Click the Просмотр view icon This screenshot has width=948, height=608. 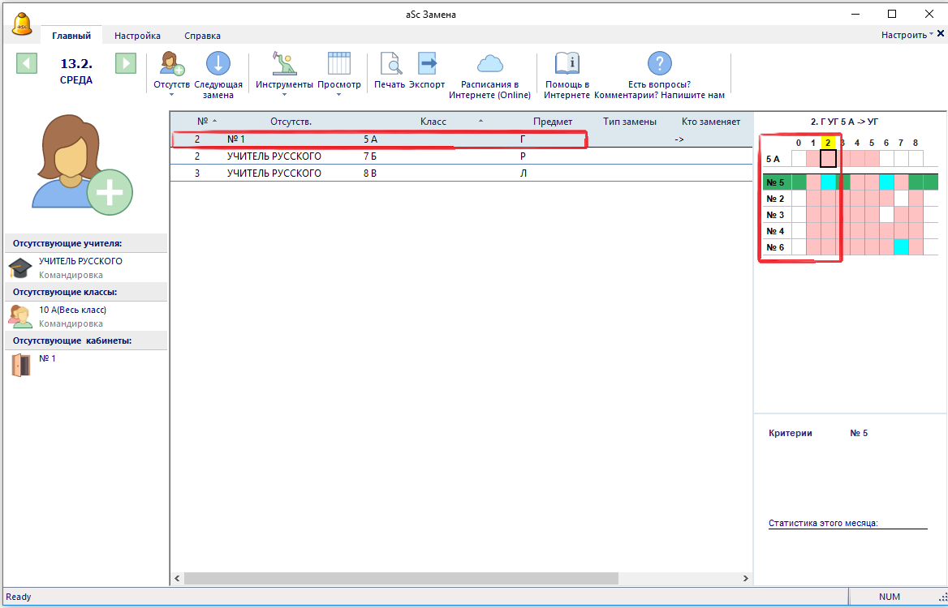click(338, 64)
